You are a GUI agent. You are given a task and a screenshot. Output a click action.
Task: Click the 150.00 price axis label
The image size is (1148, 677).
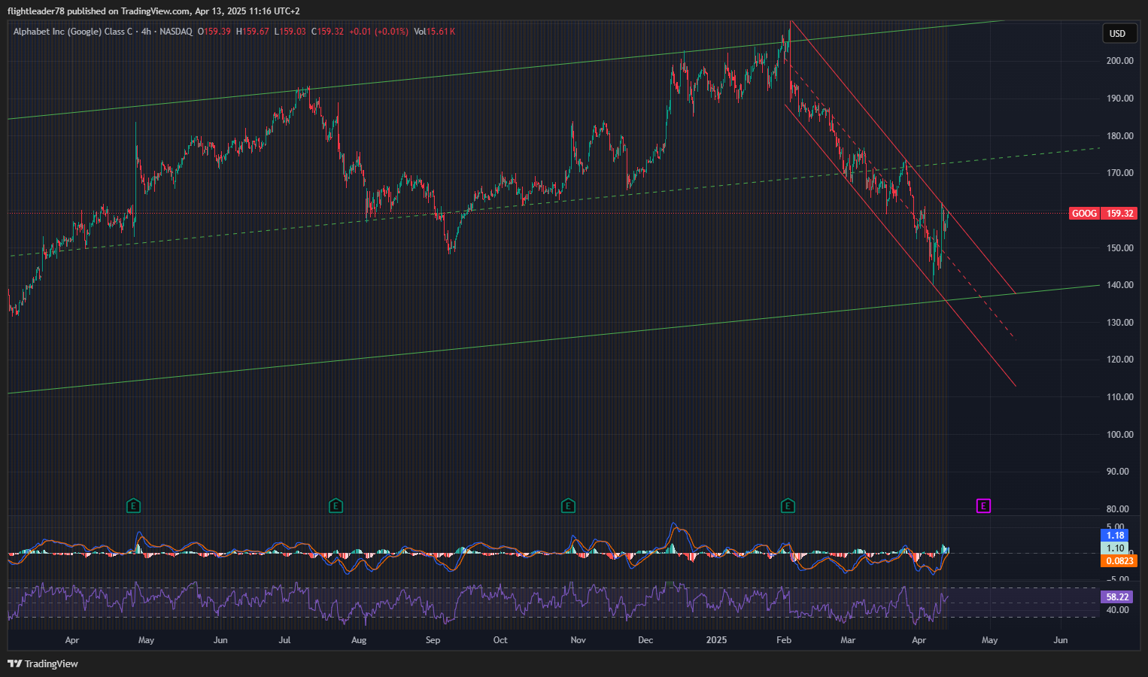click(1119, 248)
